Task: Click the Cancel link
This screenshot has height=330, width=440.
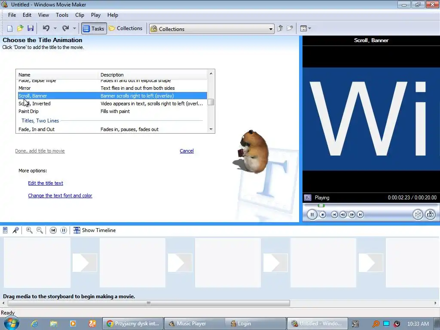Action: 186,151
